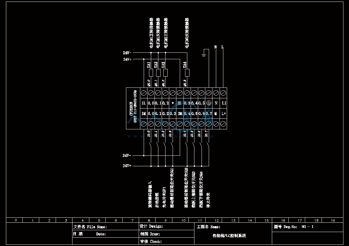Select the N power label above the PLC
349x246 pixels.
216,47
